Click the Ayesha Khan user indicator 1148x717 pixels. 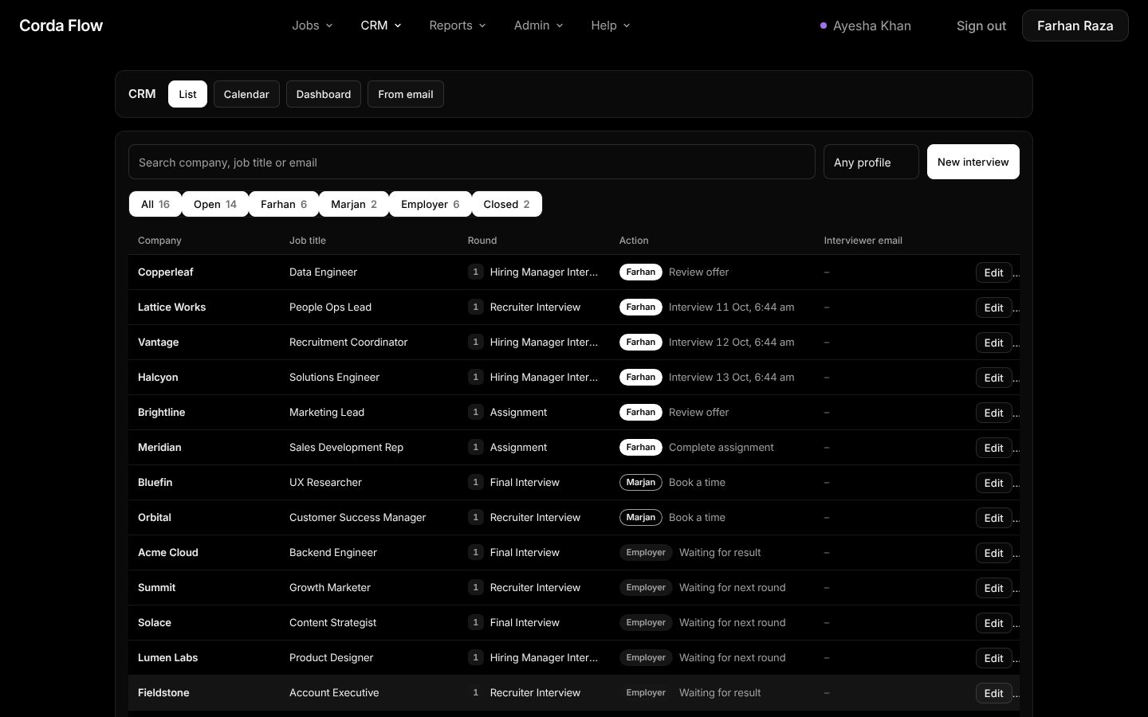866,25
